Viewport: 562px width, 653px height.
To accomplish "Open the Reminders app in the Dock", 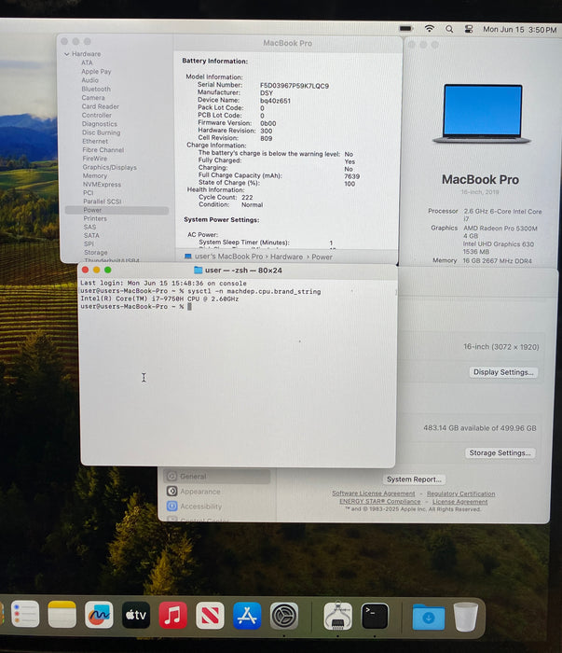I will (x=25, y=614).
